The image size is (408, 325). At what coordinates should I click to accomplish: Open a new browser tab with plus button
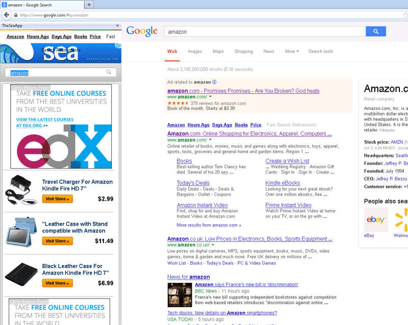pos(89,5)
